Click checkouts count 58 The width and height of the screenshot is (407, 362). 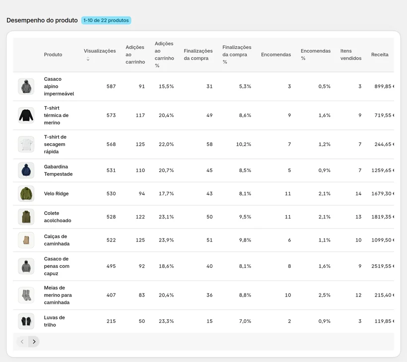pyautogui.click(x=209, y=144)
